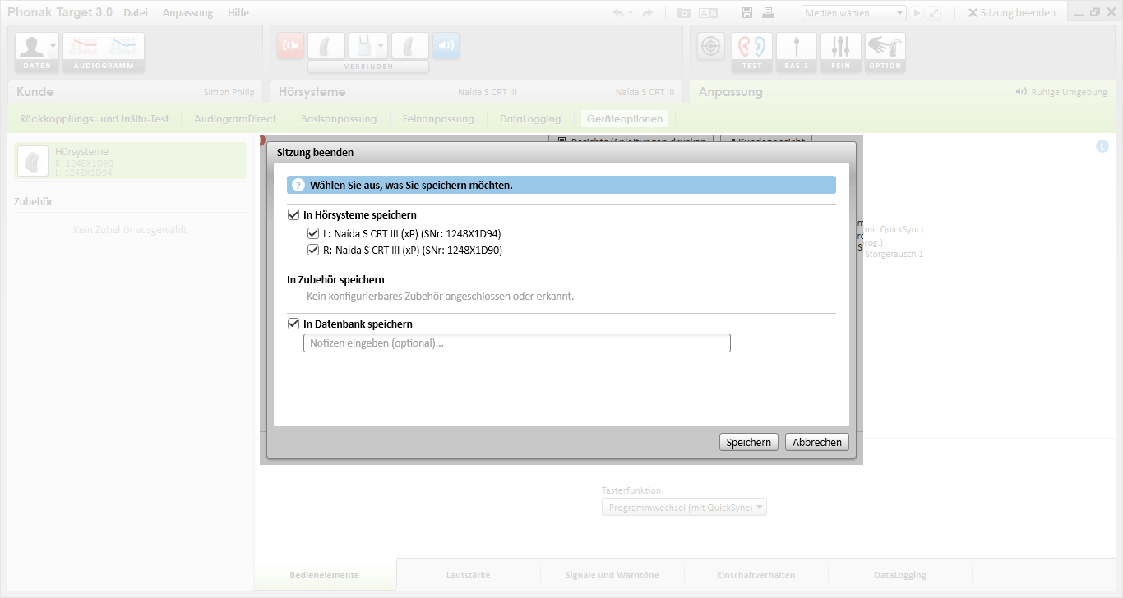Select the left hearing instrument icon

coord(410,46)
